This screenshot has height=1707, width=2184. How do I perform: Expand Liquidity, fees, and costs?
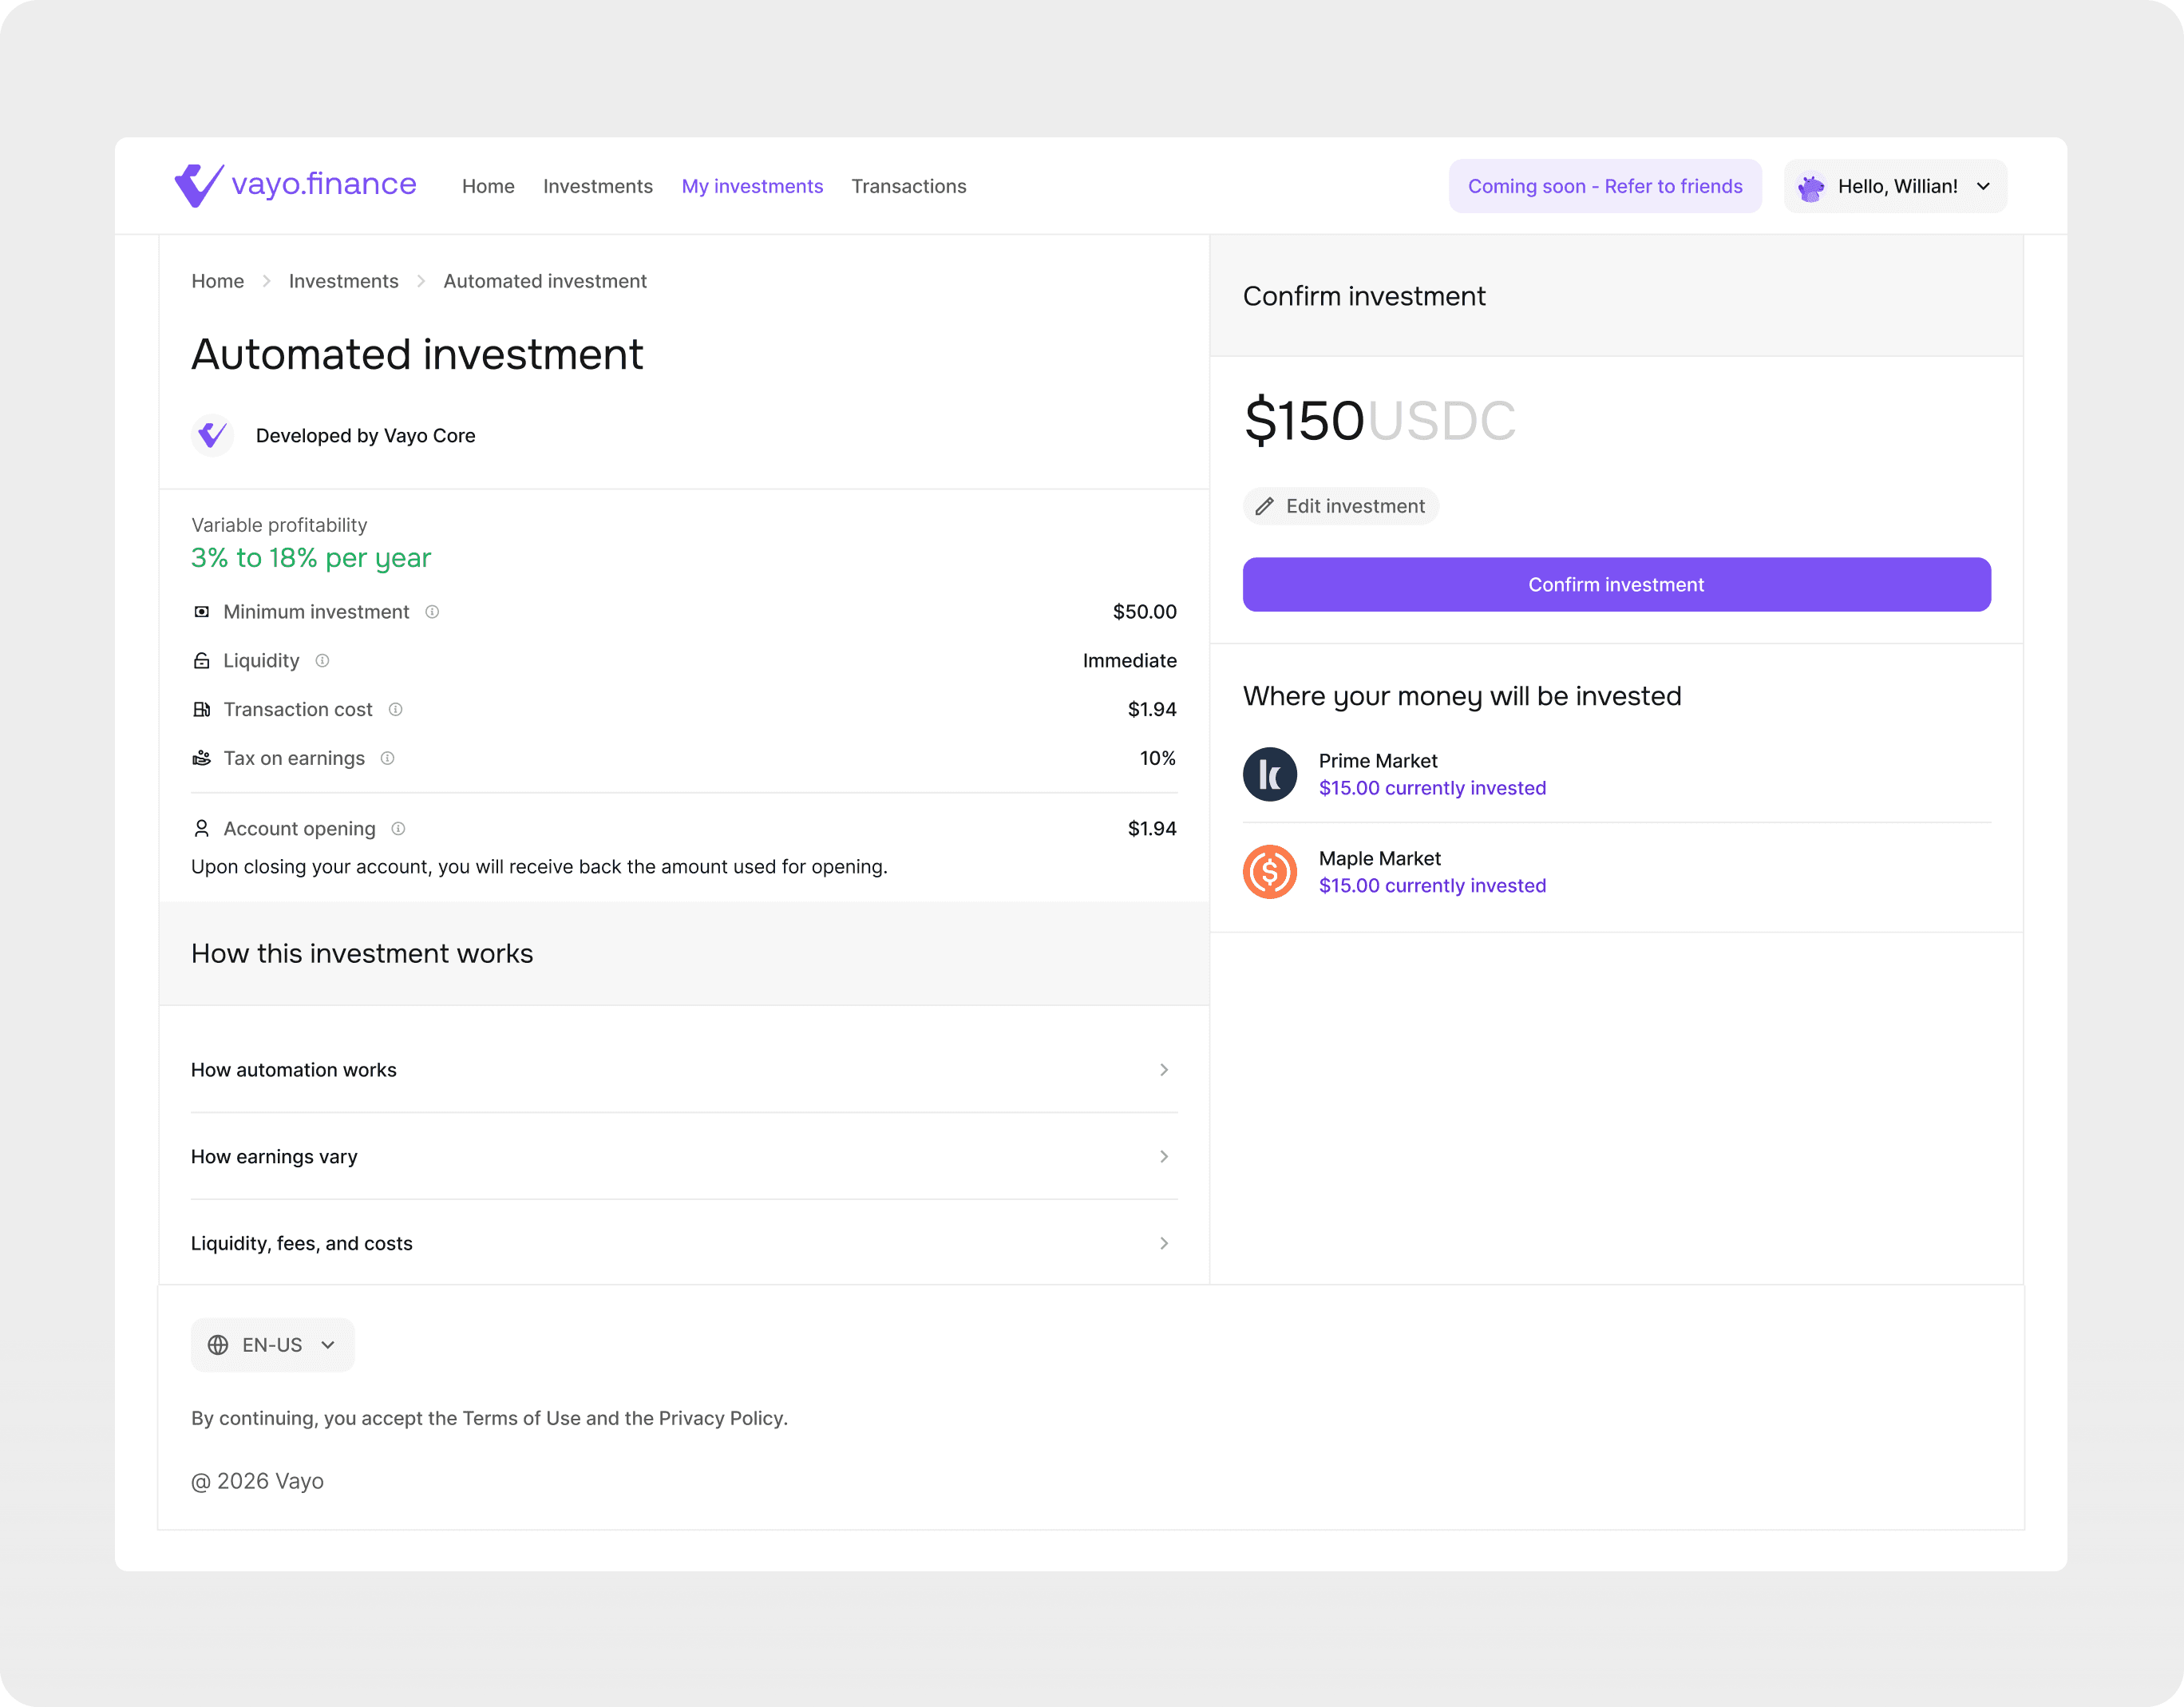(684, 1243)
